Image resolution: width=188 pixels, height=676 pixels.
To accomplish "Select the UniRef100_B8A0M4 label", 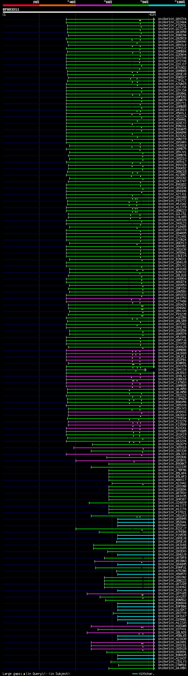I will [172, 402].
